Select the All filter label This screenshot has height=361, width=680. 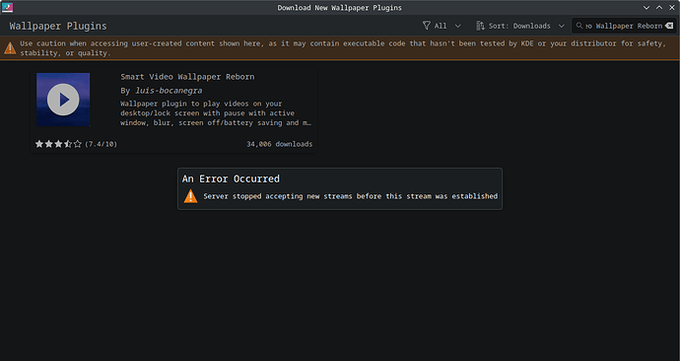click(x=441, y=26)
